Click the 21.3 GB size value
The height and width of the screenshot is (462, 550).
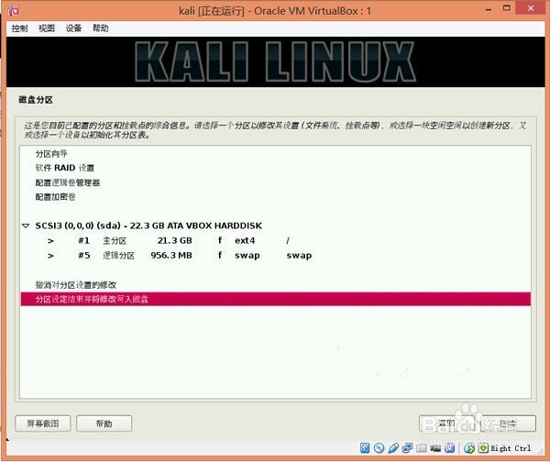pyautogui.click(x=174, y=241)
